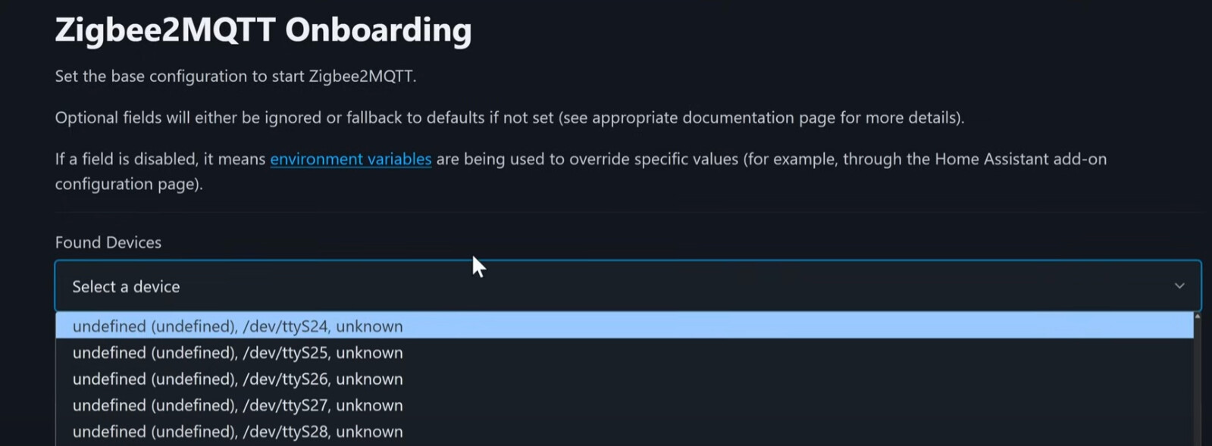Click the Found Devices field label

click(108, 242)
